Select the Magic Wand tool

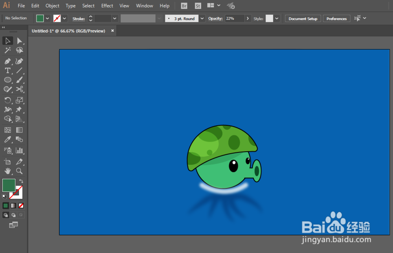[8, 50]
